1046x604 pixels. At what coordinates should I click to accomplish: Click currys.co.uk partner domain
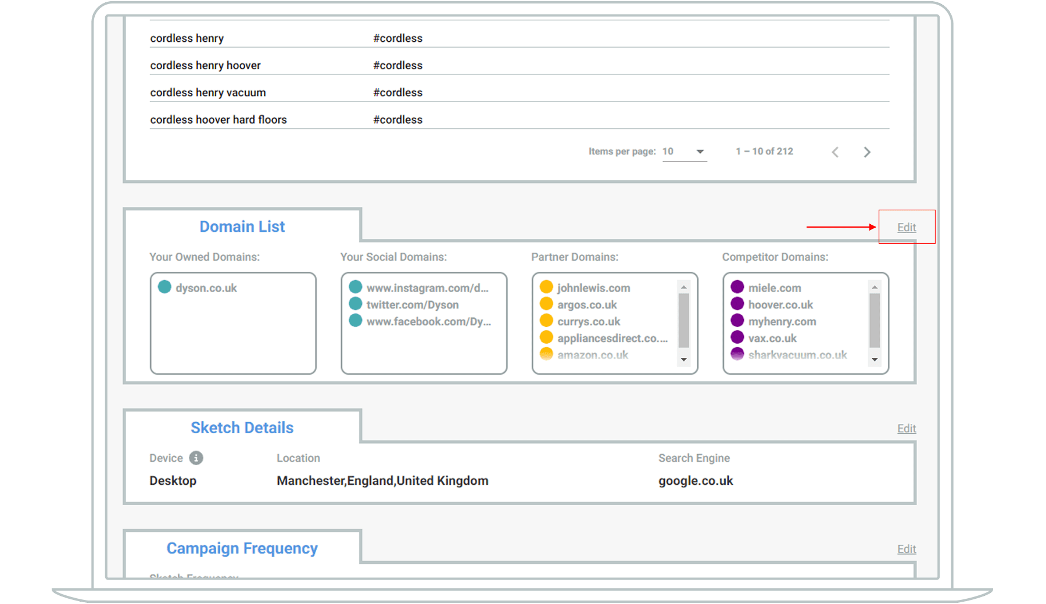[x=589, y=322]
